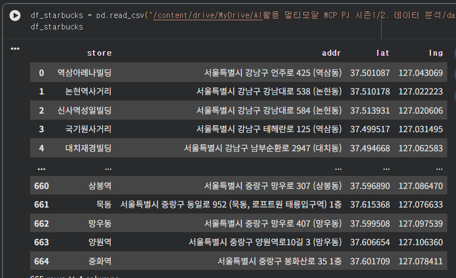Click latitude value 37.596890

370,186
